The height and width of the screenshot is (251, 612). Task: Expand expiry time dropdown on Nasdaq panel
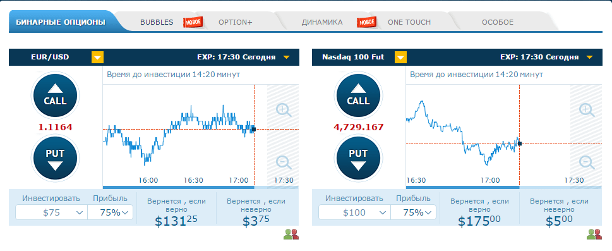coord(589,58)
